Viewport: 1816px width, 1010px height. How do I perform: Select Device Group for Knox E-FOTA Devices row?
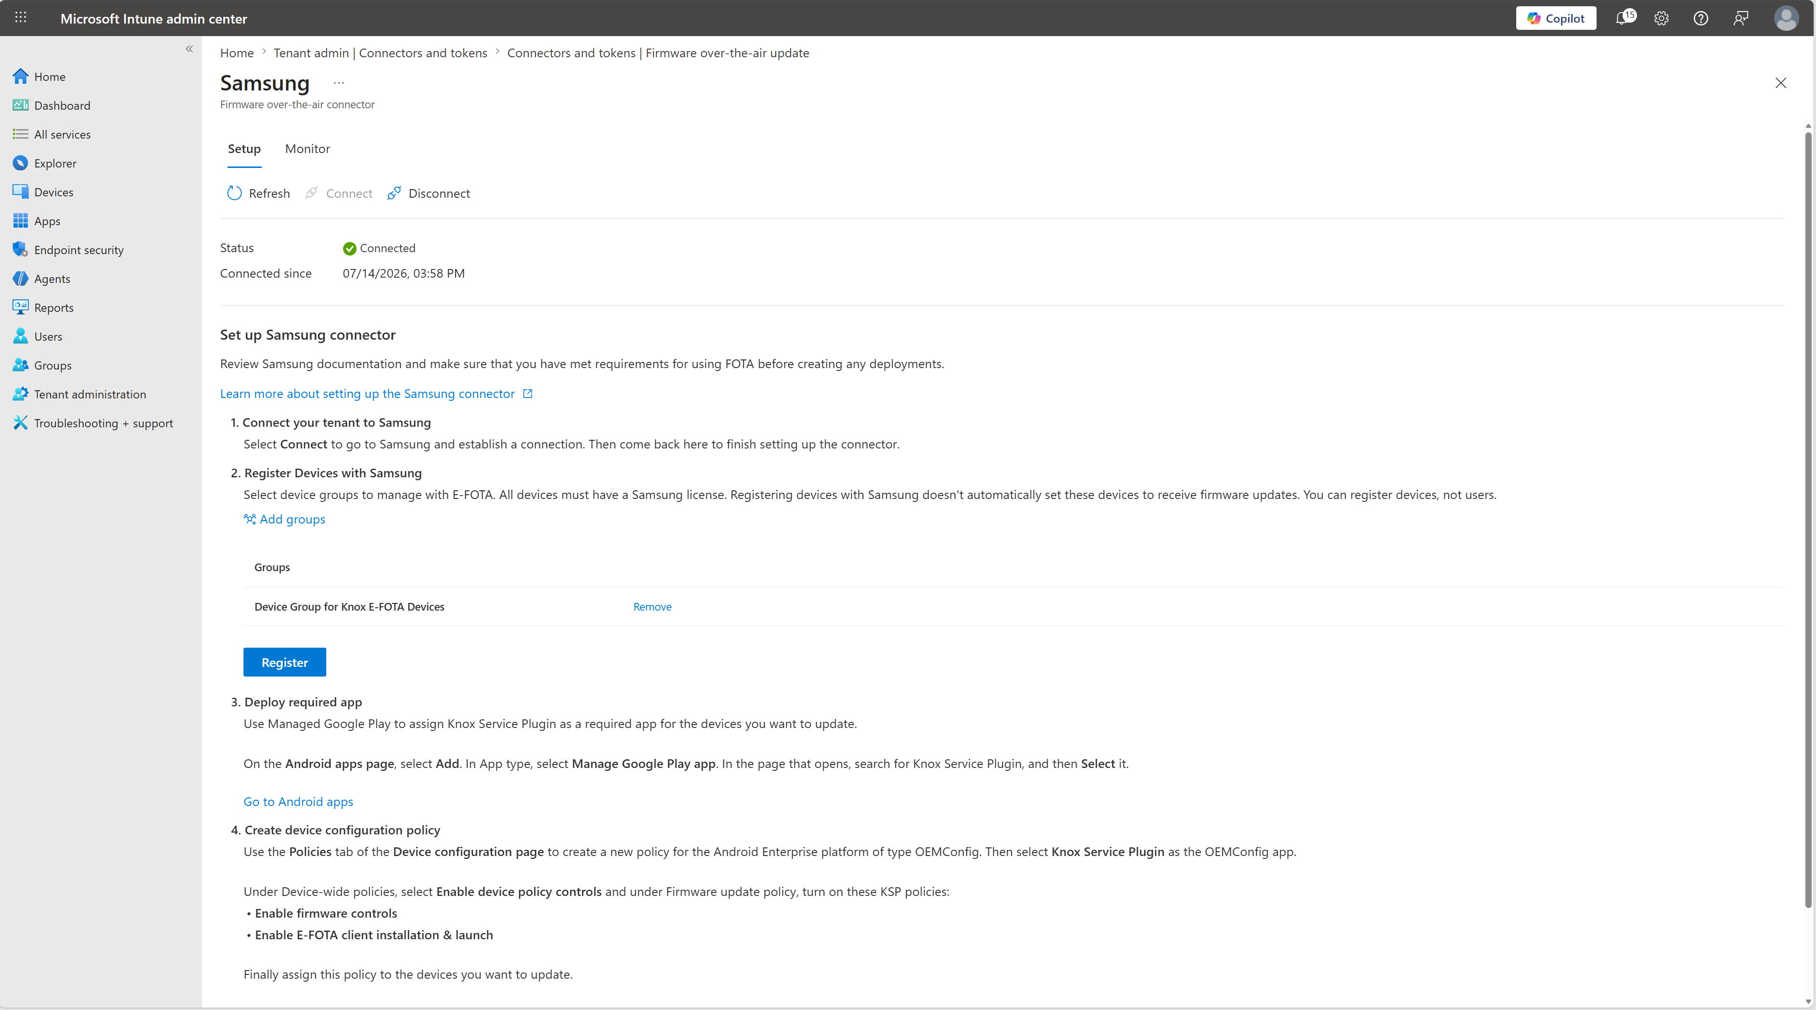pos(1013,607)
